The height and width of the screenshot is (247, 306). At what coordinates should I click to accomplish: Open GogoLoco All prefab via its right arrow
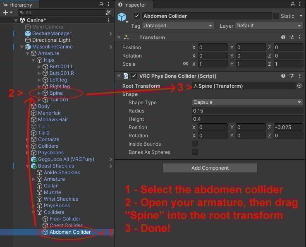point(111,159)
